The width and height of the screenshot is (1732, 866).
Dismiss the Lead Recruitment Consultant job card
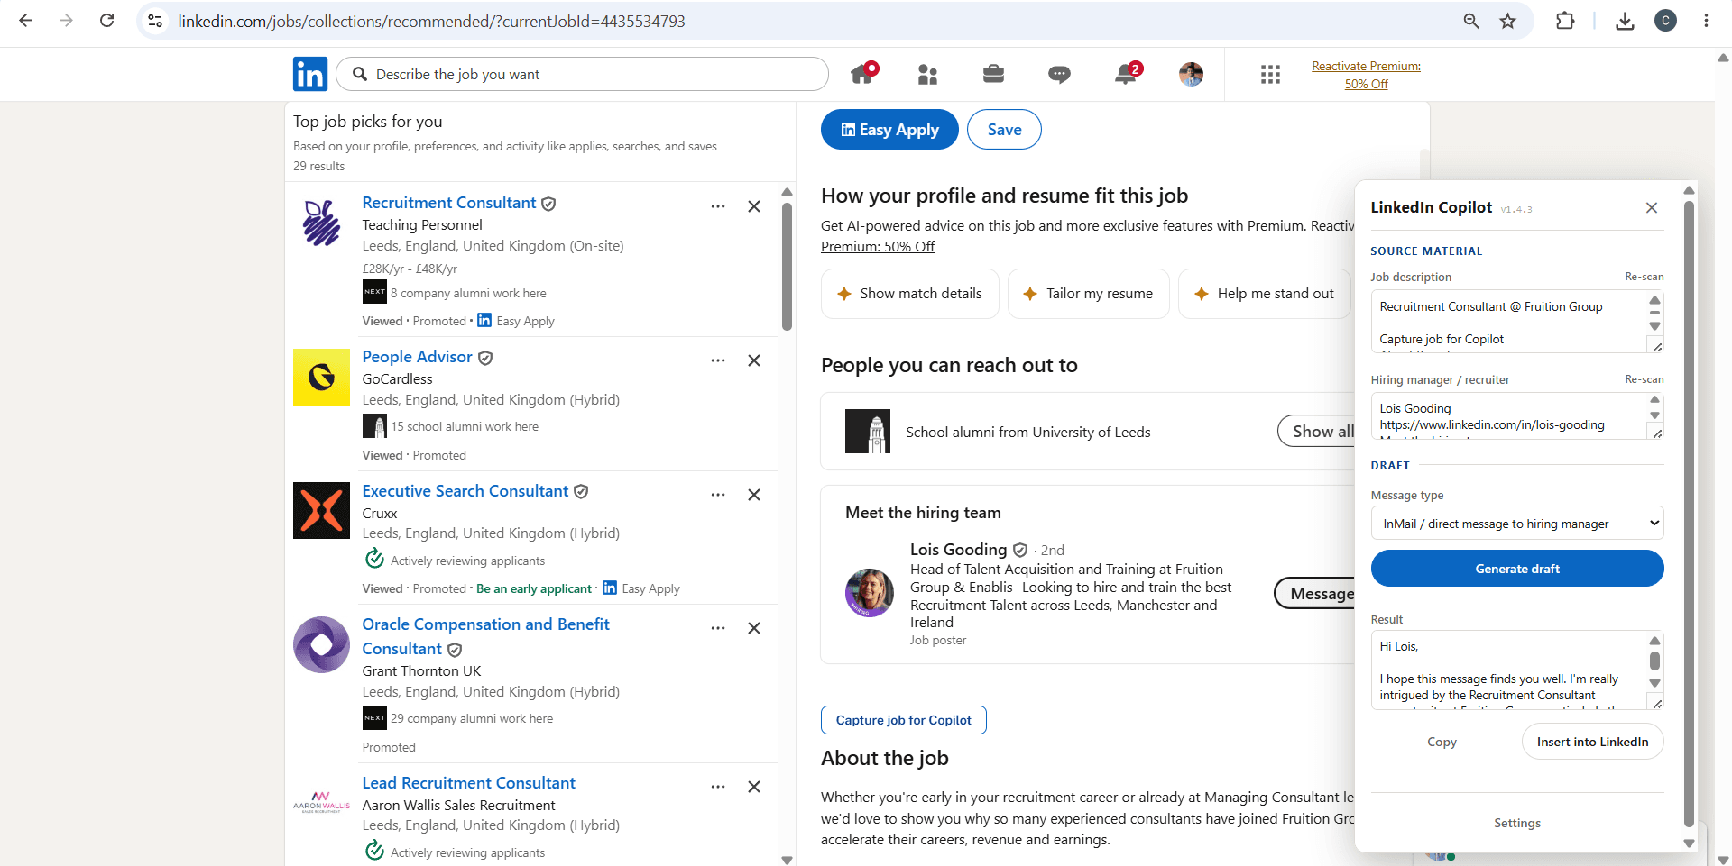click(x=754, y=787)
